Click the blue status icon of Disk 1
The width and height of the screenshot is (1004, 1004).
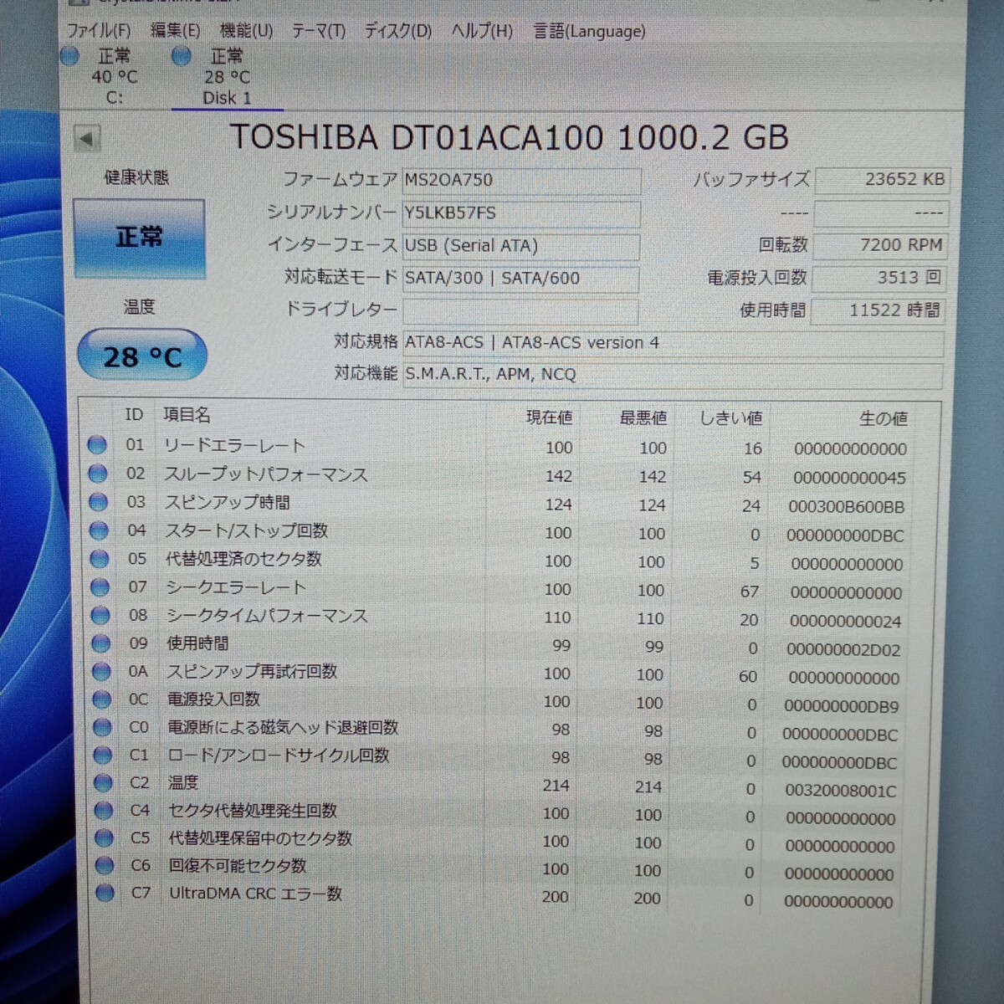[x=181, y=56]
